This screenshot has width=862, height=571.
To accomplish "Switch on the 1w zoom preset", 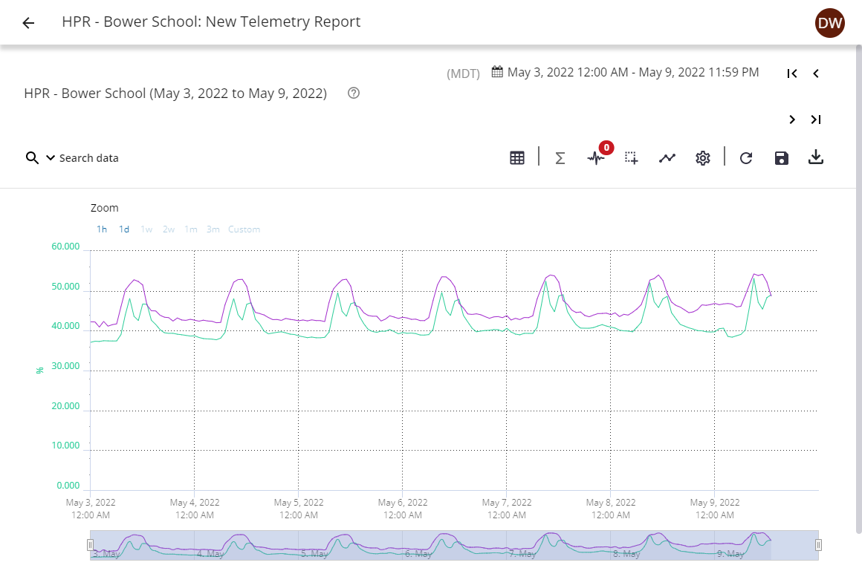I will [x=146, y=229].
